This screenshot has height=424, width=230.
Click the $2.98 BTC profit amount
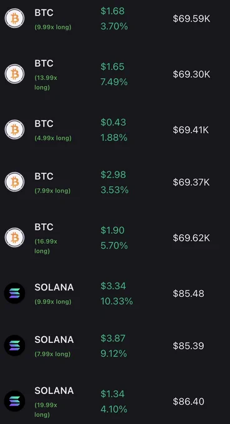(x=113, y=175)
